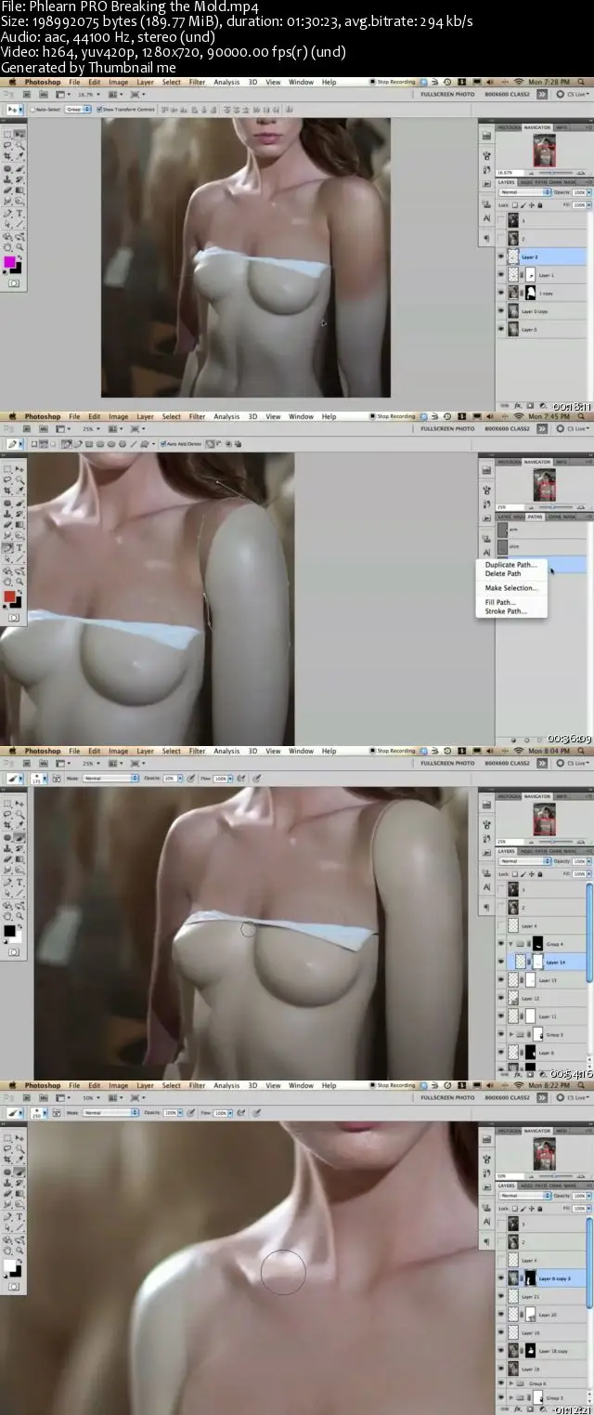Click the CS Live icon in the top frame
The width and height of the screenshot is (594, 1415).
click(559, 94)
